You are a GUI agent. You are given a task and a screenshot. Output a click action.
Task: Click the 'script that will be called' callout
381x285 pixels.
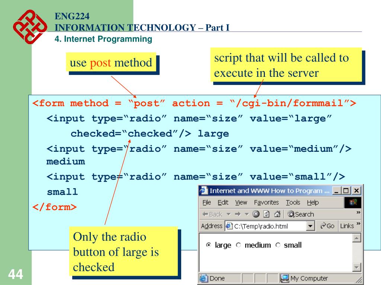pos(286,65)
